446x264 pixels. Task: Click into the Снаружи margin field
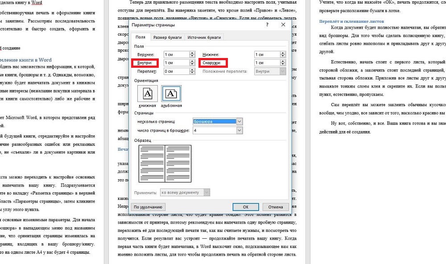pos(266,63)
